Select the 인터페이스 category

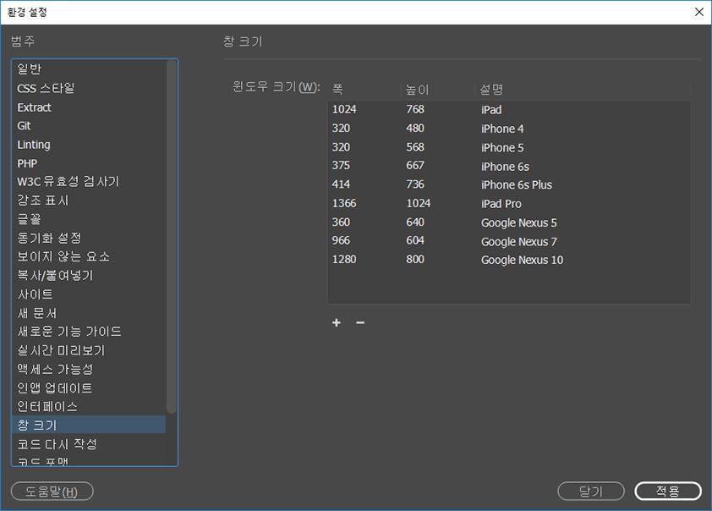tap(47, 406)
